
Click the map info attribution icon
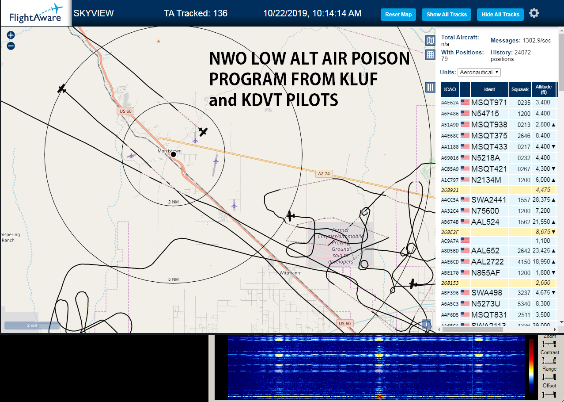pos(426,324)
